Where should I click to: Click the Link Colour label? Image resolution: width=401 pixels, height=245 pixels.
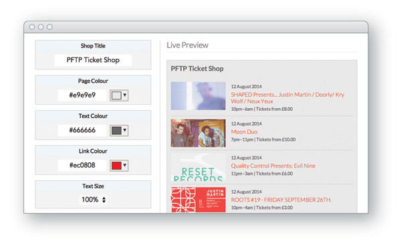pyautogui.click(x=93, y=151)
